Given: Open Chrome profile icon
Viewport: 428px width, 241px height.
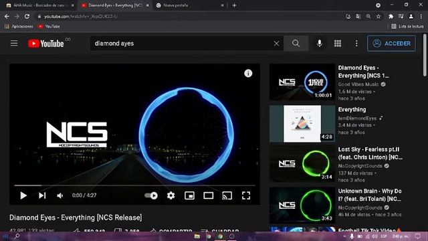Looking at the screenshot, I should [x=411, y=16].
